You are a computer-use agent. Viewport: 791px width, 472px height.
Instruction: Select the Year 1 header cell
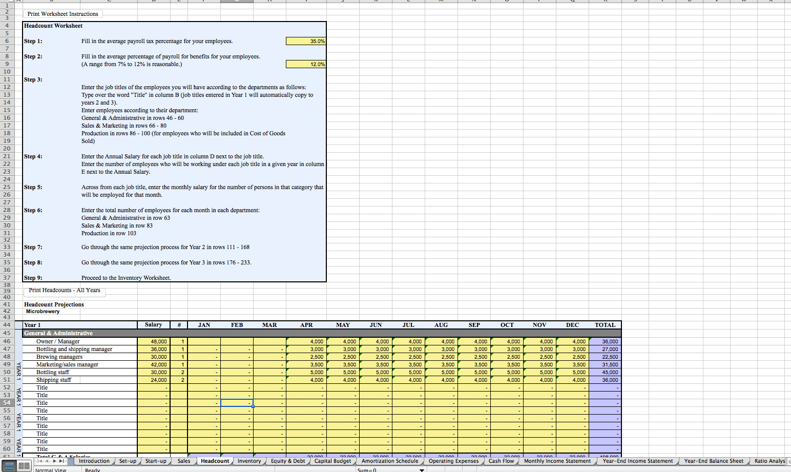coord(80,325)
